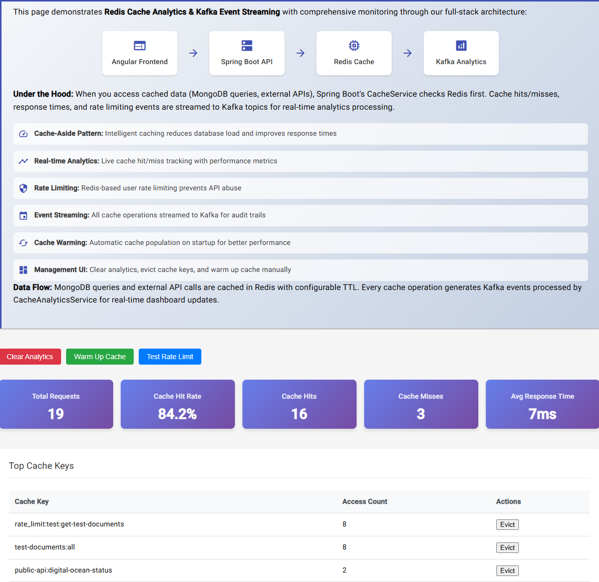The height and width of the screenshot is (582, 599).
Task: Click the Access Count column header
Action: [x=365, y=501]
